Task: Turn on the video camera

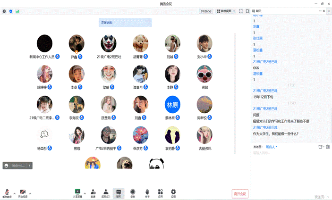Action: pyautogui.click(x=23, y=193)
